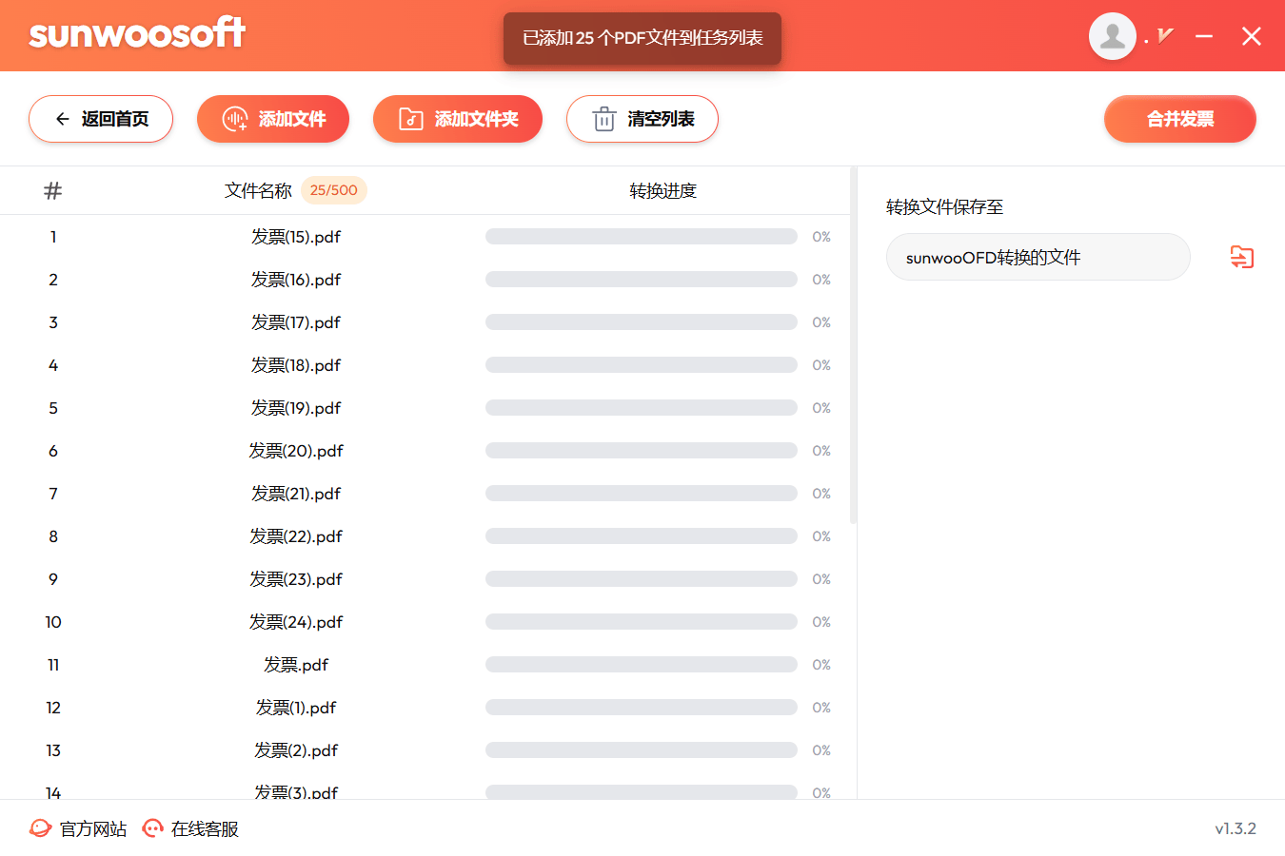Screen dimensions: 1285x856
Task: Click the official website planet icon
Action: [x=40, y=828]
